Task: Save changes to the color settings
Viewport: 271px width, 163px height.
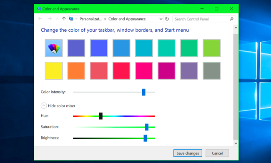Action: [188, 153]
